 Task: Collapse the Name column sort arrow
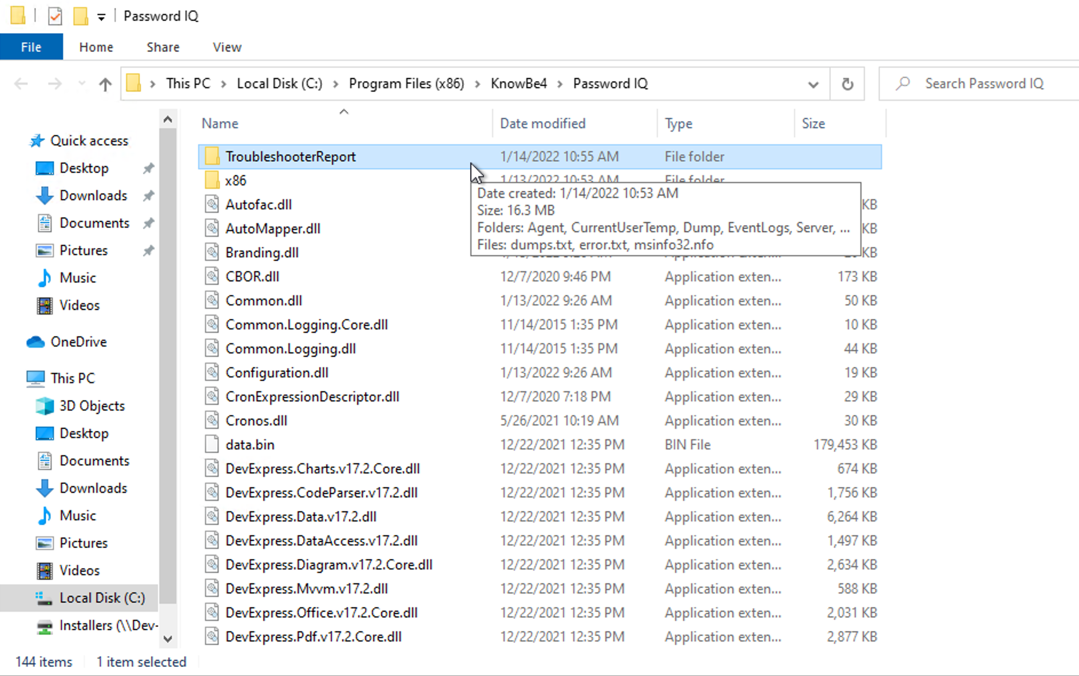point(344,113)
